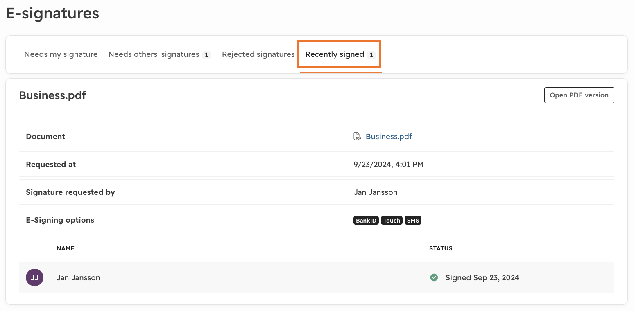Click the NAME column header
Image resolution: width=634 pixels, height=311 pixels.
click(66, 248)
